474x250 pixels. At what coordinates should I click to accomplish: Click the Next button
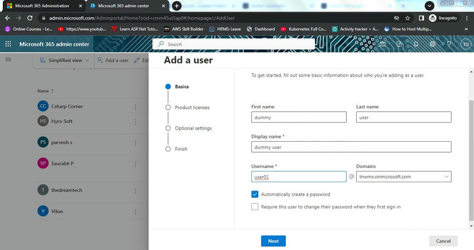coord(273,241)
